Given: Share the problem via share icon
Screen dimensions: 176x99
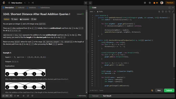Looking at the screenshot, I should [x=28, y=96].
